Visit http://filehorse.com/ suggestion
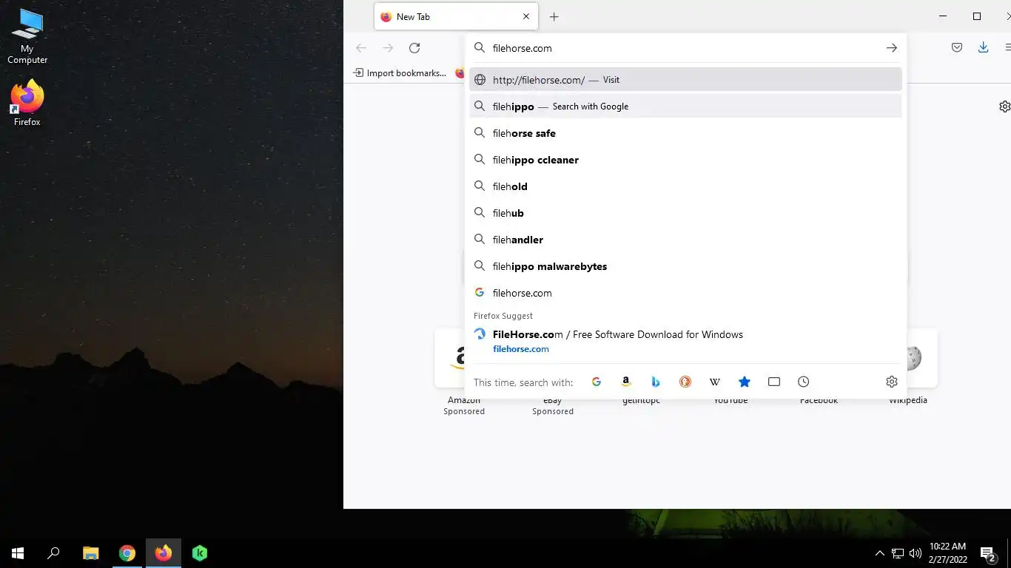Screen dimensions: 1011x568 tap(685, 79)
